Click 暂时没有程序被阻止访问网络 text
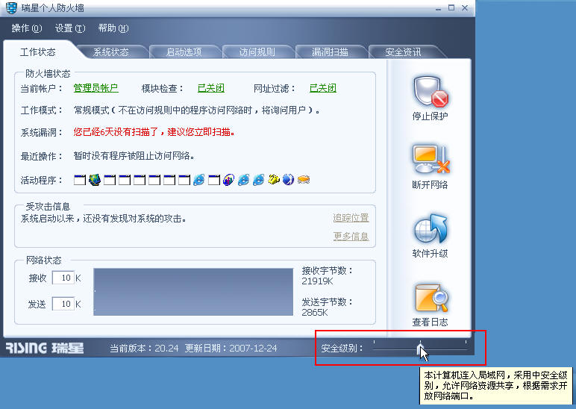The height and width of the screenshot is (409, 576). [x=134, y=156]
